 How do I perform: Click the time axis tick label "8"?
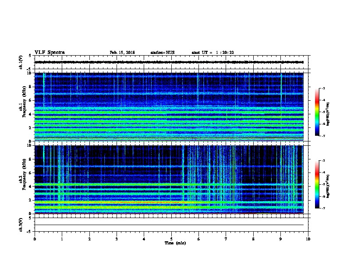pyautogui.click(x=253, y=239)
